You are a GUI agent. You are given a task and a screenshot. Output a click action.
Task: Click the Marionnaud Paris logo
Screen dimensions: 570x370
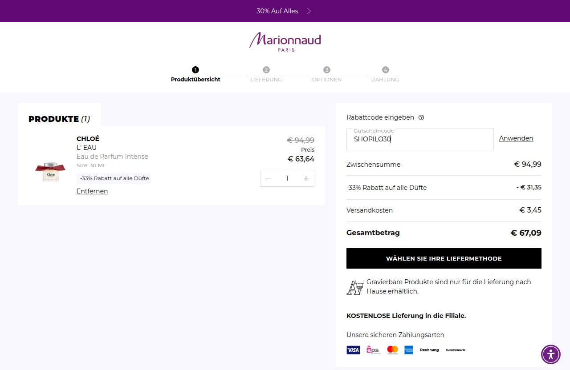[285, 42]
